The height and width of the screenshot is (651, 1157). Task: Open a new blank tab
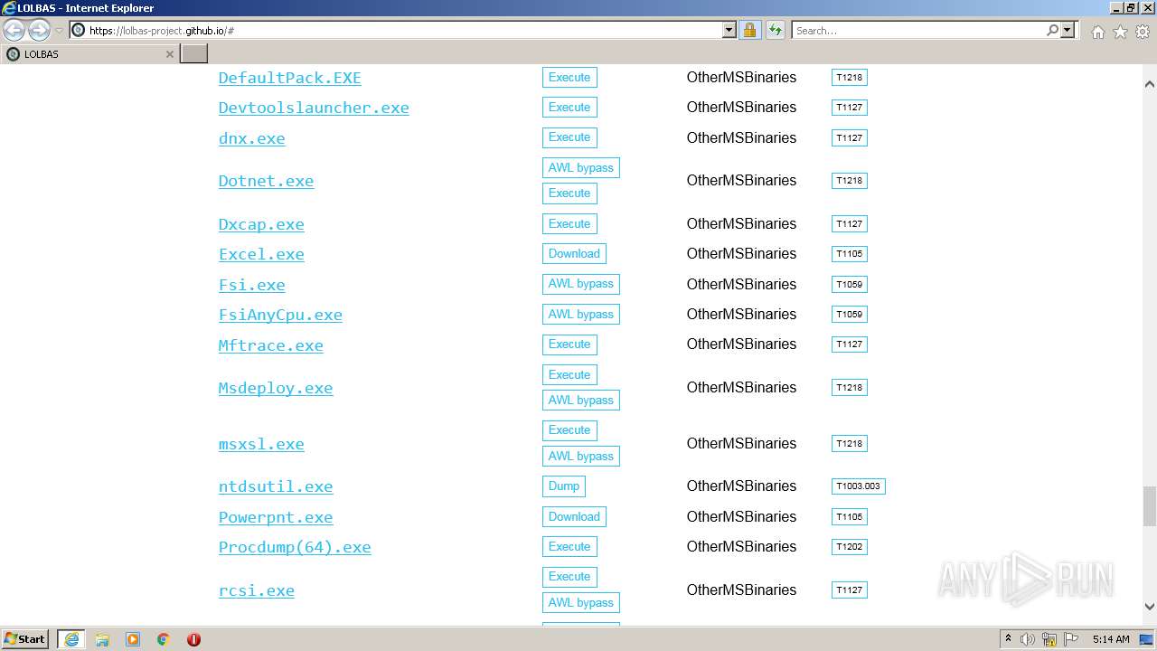point(193,54)
